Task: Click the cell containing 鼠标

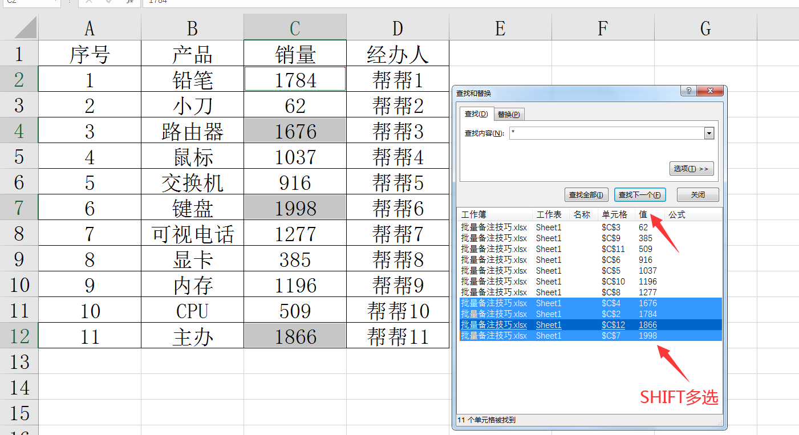Action: click(192, 156)
